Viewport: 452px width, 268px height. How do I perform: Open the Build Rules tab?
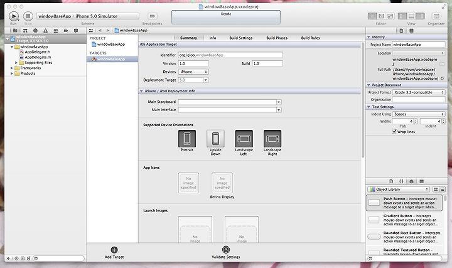pyautogui.click(x=311, y=38)
